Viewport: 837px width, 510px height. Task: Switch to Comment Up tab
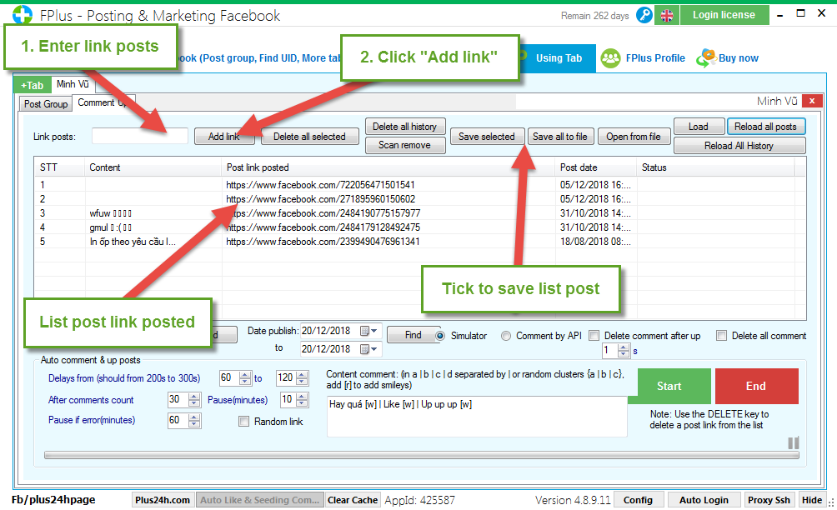[102, 102]
